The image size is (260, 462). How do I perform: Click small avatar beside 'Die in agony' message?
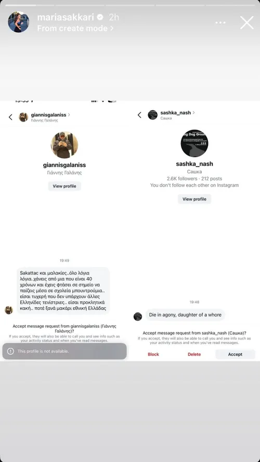(138, 317)
